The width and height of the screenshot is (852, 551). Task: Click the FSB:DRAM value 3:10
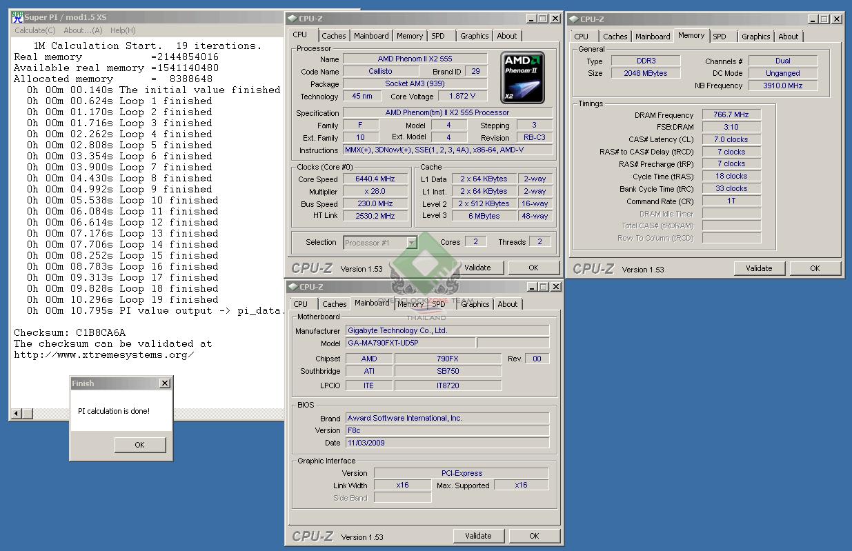pos(731,127)
